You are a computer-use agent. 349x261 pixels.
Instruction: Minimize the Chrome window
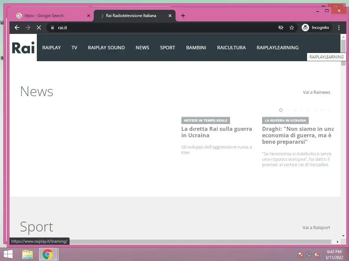pos(318,11)
